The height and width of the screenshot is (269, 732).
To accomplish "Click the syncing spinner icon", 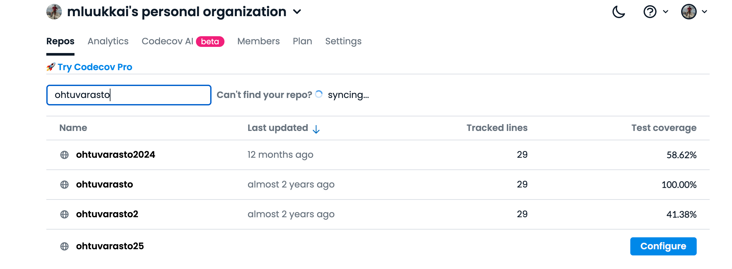I will [319, 94].
